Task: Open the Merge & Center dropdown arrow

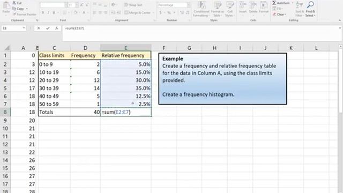Action: 153,13
